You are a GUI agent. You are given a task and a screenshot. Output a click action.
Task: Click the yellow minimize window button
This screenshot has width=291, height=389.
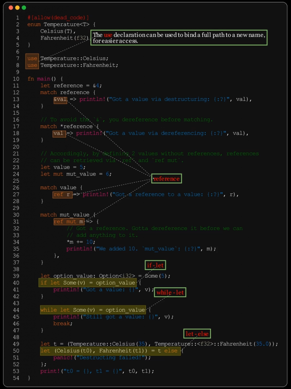click(x=17, y=8)
